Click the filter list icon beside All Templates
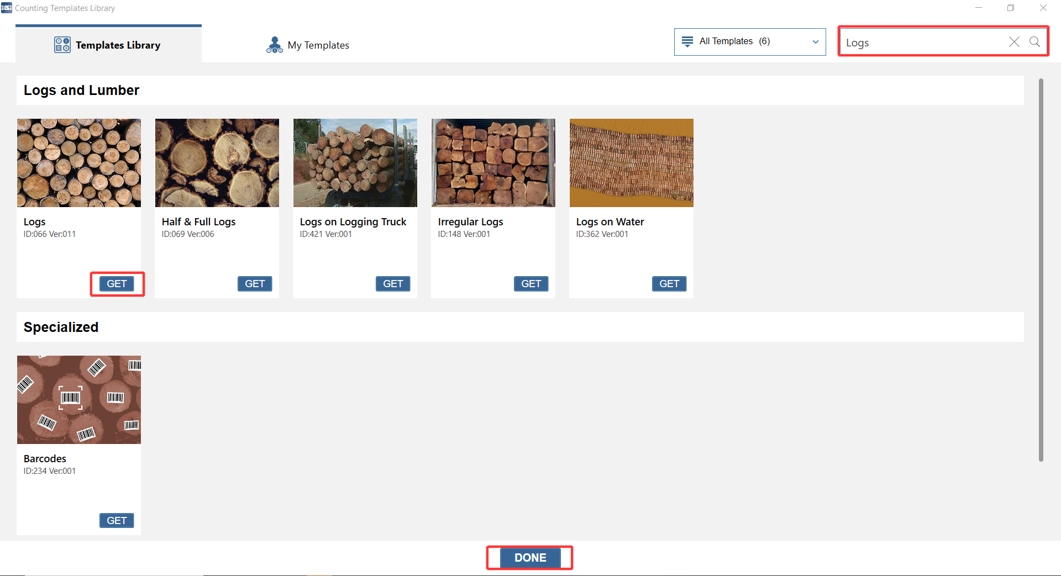Viewport: 1061px width, 576px height. pos(687,41)
